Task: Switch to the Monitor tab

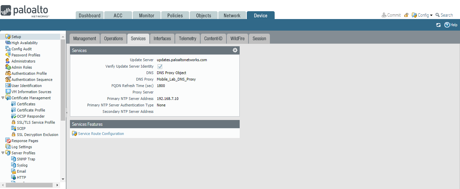Action: click(147, 15)
